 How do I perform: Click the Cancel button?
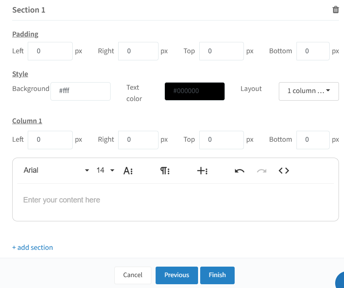click(x=133, y=275)
